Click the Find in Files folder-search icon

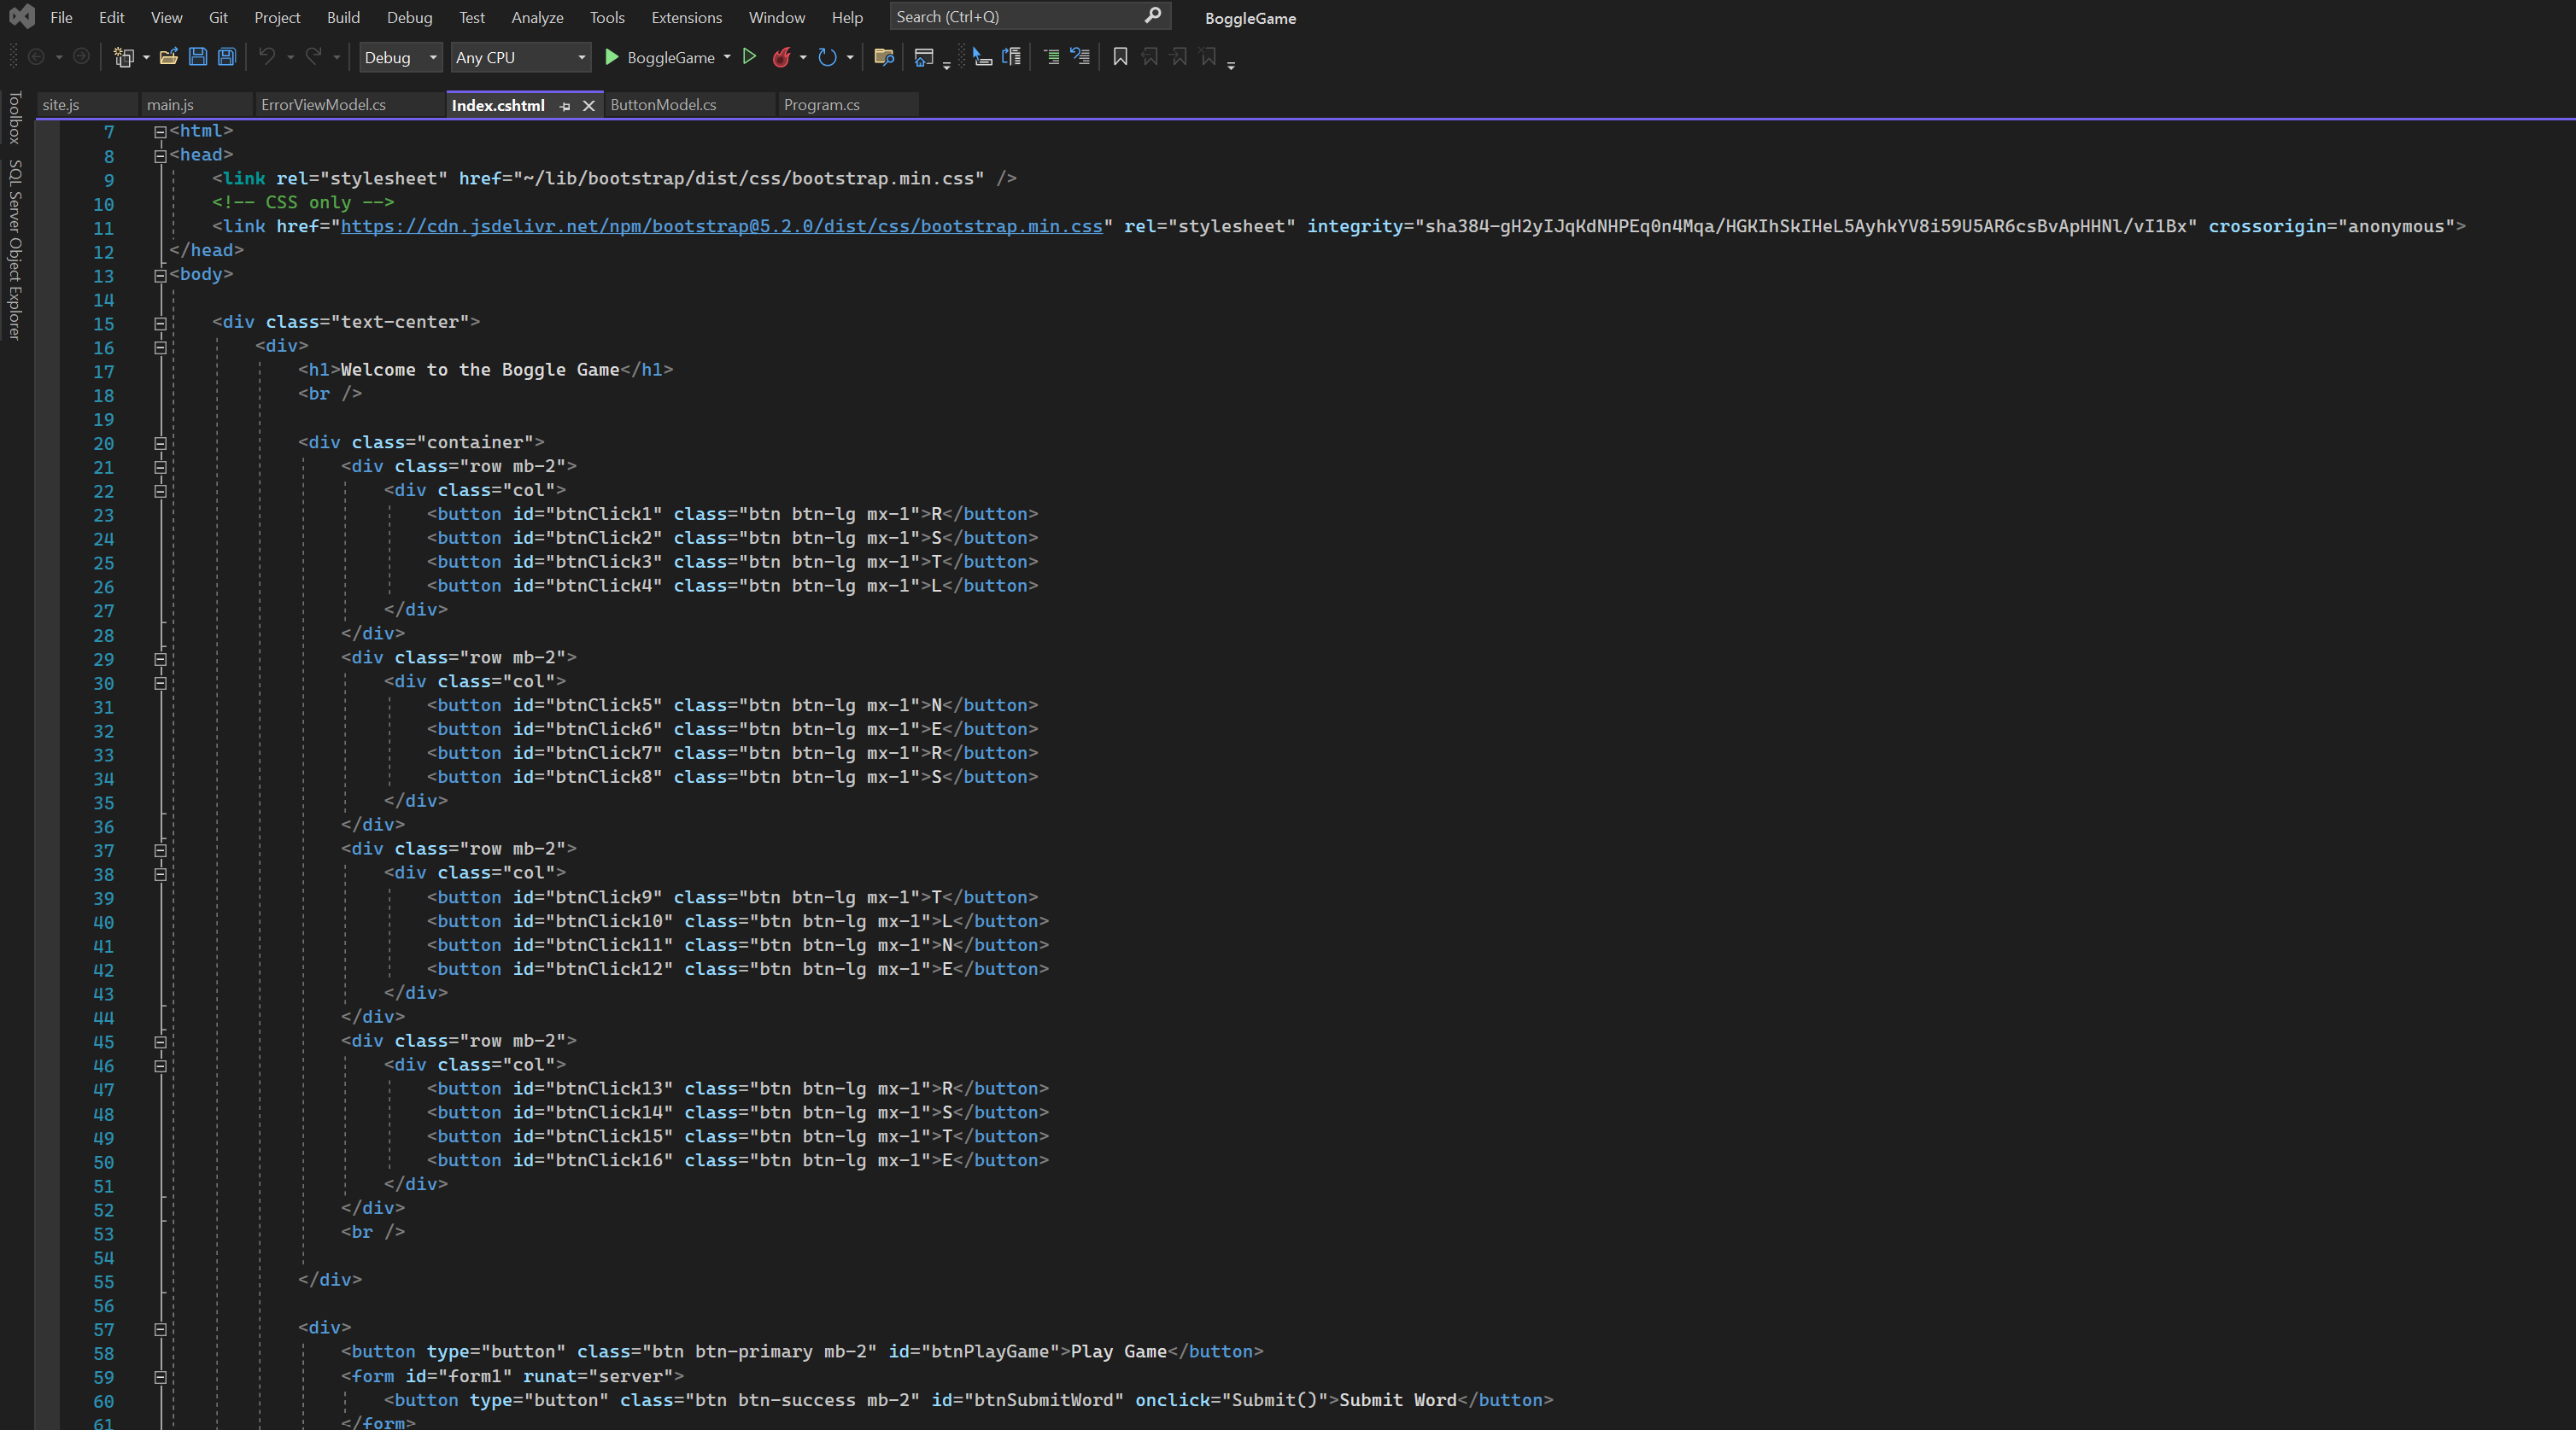pos(883,57)
